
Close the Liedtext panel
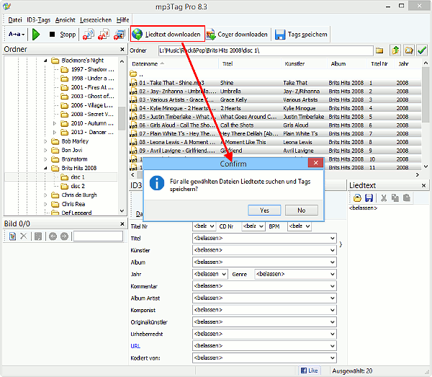pos(424,185)
